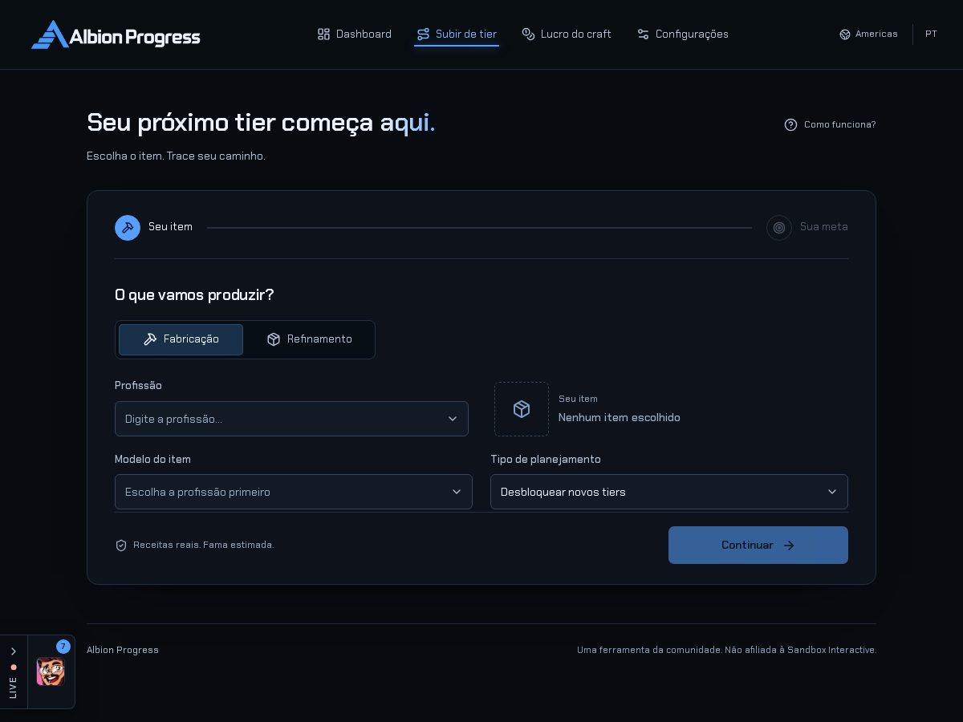Viewport: 963px width, 722px height.
Task: Open Como funciona? help link
Action: [831, 124]
